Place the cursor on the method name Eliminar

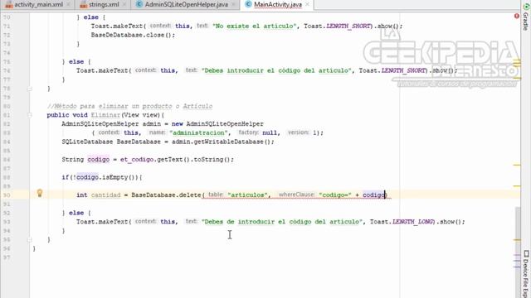click(105, 115)
